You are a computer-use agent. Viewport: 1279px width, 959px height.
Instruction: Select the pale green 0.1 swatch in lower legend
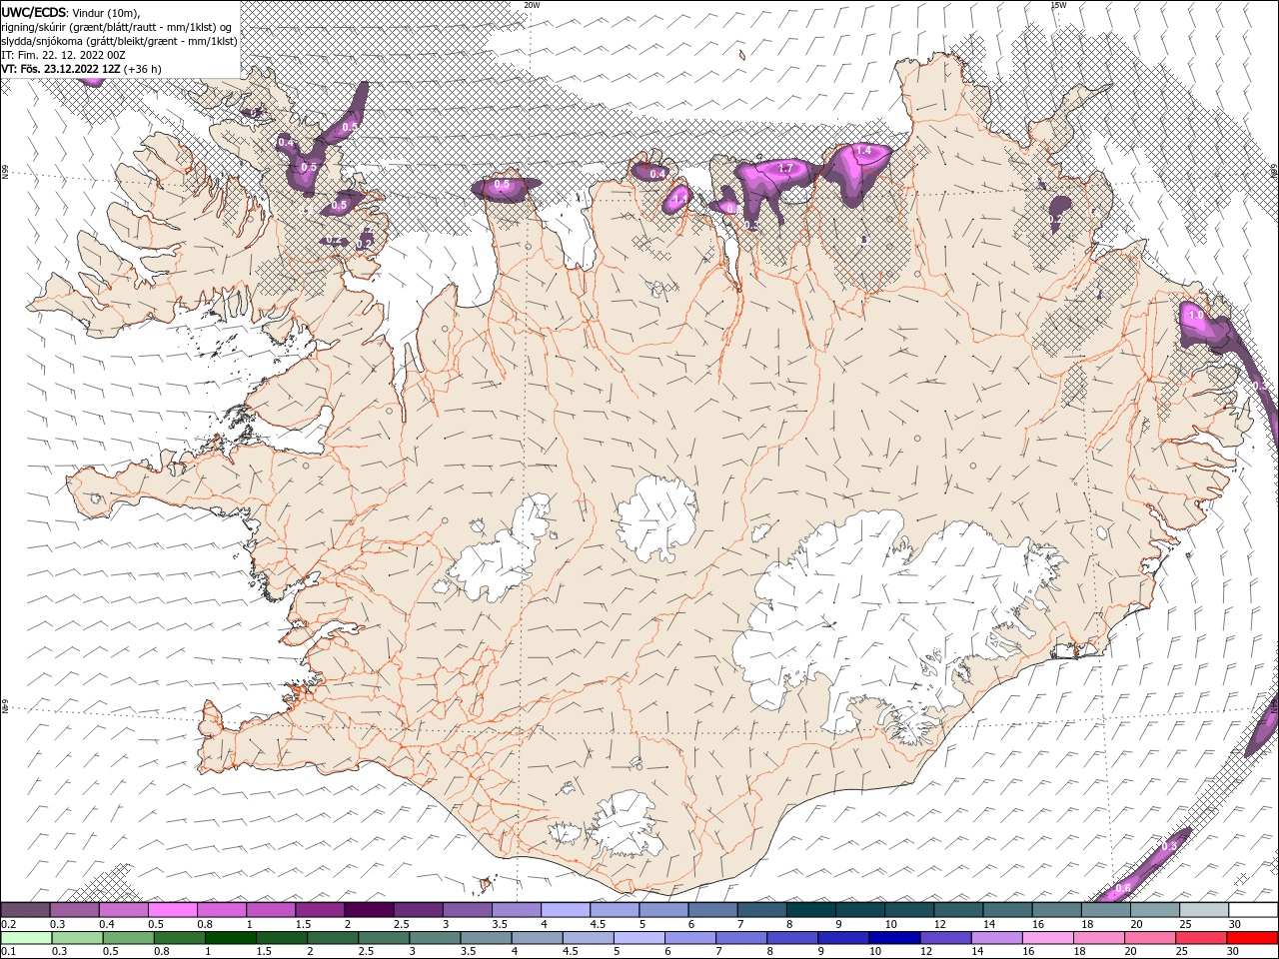(x=26, y=938)
